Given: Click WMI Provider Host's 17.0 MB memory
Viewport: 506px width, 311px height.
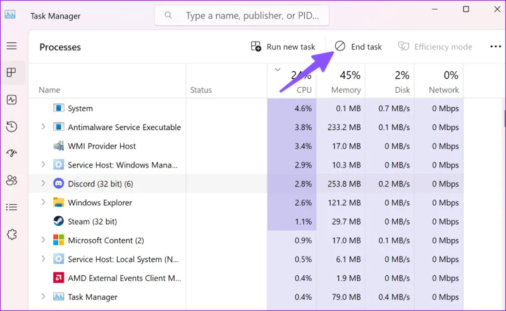Looking at the screenshot, I should [x=346, y=146].
